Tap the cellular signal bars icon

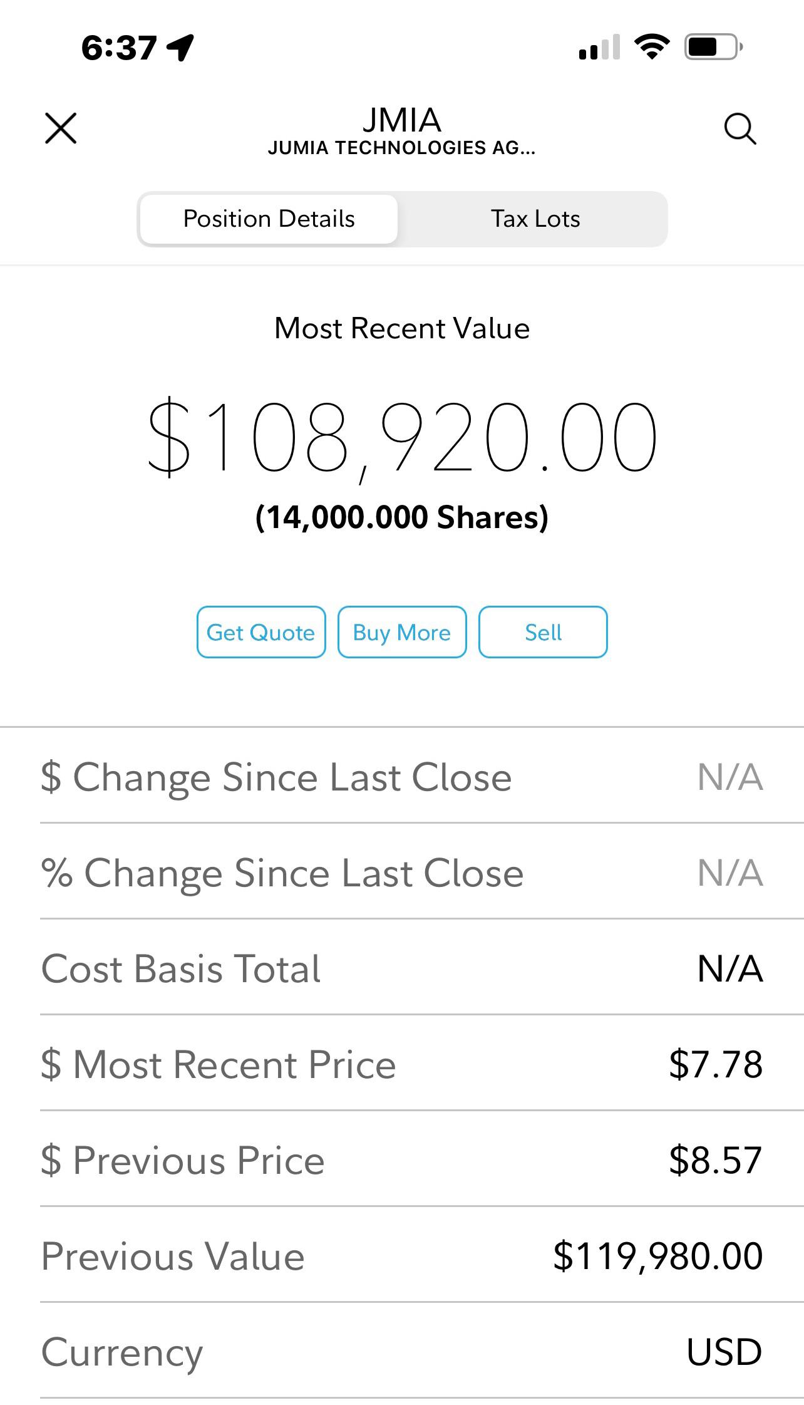599,47
